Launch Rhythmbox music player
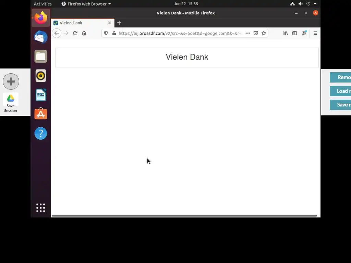Screen dimensions: 351x263 (x=41, y=76)
